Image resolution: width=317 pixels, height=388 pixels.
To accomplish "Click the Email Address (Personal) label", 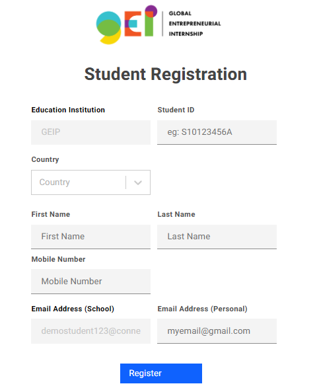I will [x=203, y=309].
